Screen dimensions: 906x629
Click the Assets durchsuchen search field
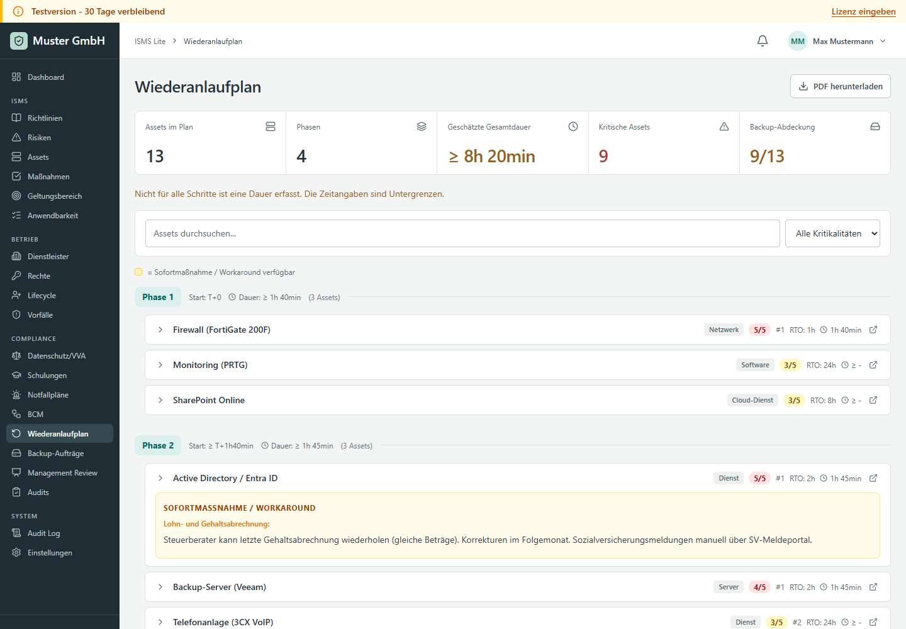pos(462,233)
